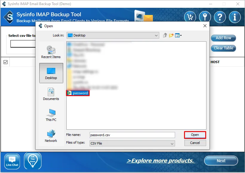Select Documents in the places sidebar

point(51,94)
